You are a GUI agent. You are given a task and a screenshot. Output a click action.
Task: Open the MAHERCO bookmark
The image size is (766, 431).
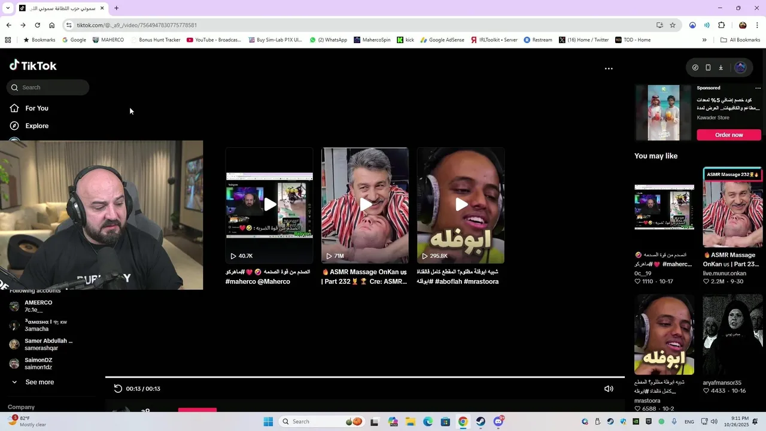[108, 40]
